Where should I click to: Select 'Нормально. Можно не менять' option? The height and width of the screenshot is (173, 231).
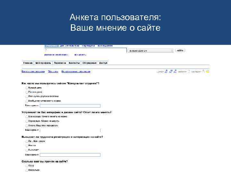tap(27, 121)
